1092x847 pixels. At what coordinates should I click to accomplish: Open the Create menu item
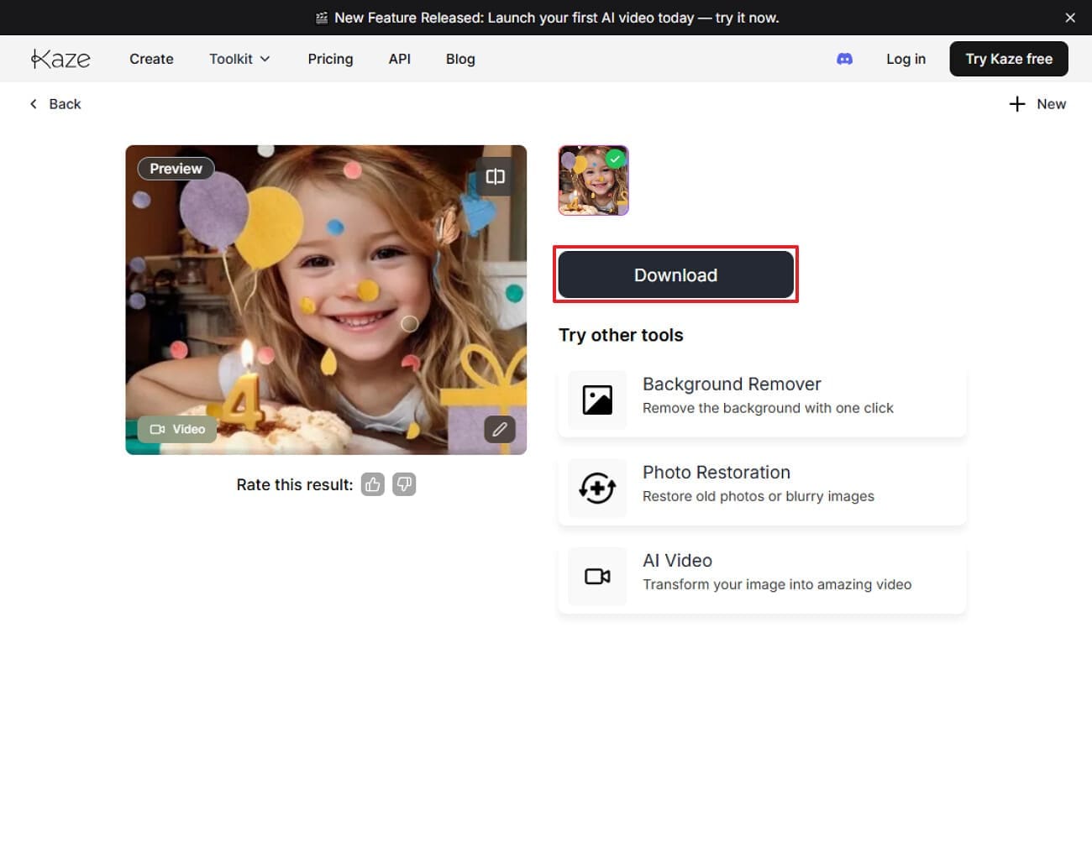[151, 59]
